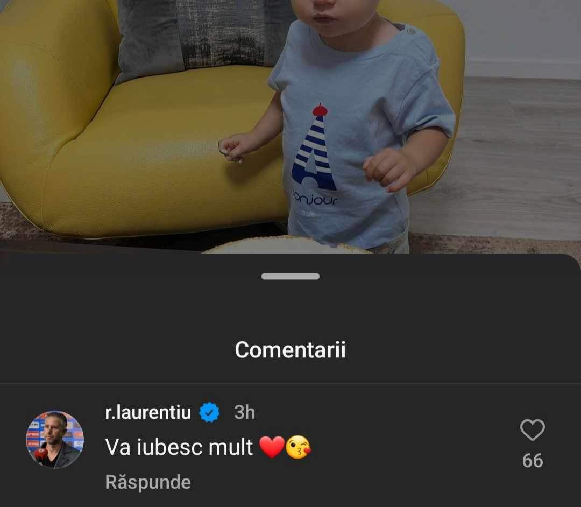The height and width of the screenshot is (507, 581).
Task: Select the "Va iubesc mult" comment text
Action: [x=179, y=447]
